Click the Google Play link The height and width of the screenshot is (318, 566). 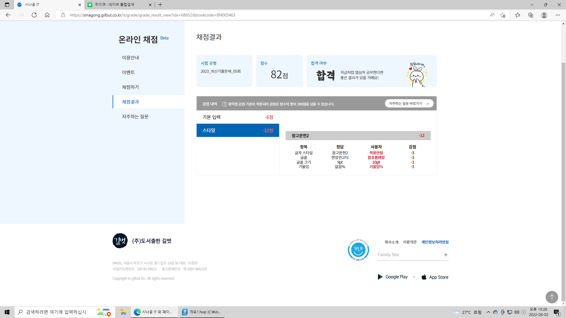coord(393,277)
